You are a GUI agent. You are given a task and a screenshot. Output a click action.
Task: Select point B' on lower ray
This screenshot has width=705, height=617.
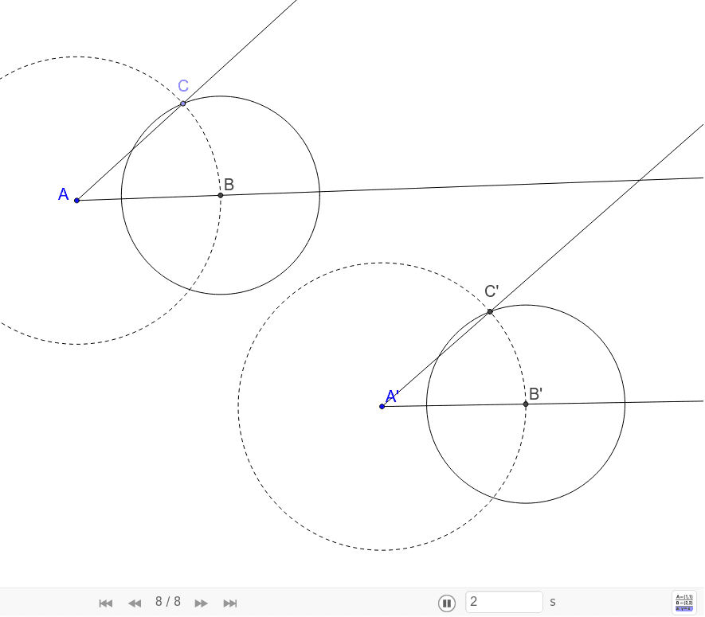[526, 404]
